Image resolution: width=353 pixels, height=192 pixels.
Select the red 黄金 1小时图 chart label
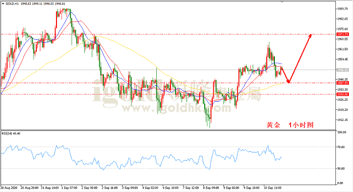(x=290, y=125)
